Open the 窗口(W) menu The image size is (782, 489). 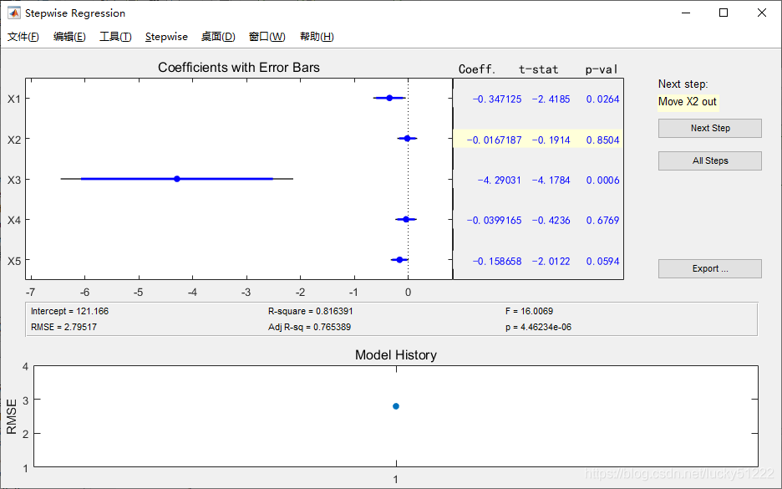[267, 37]
